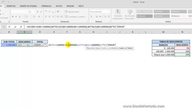
Task: Apply the Millares cell style
Action: (x=179, y=16)
